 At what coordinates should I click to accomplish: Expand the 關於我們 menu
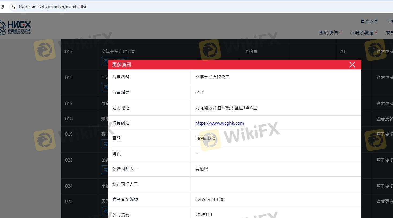click(330, 33)
